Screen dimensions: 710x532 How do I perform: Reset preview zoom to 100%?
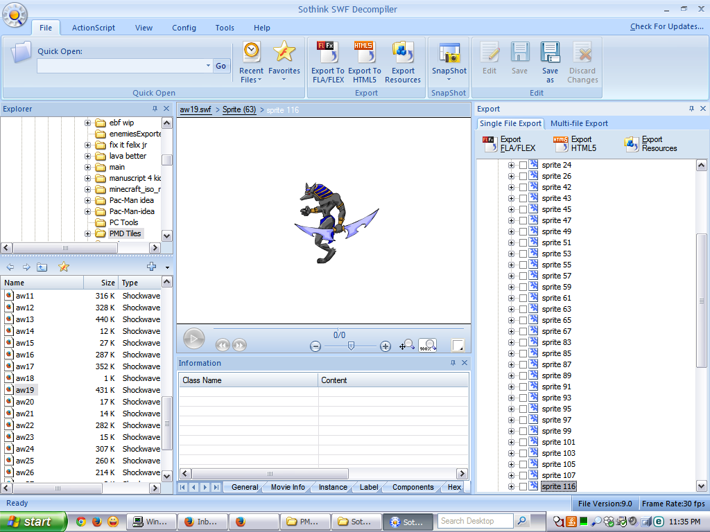tap(427, 345)
